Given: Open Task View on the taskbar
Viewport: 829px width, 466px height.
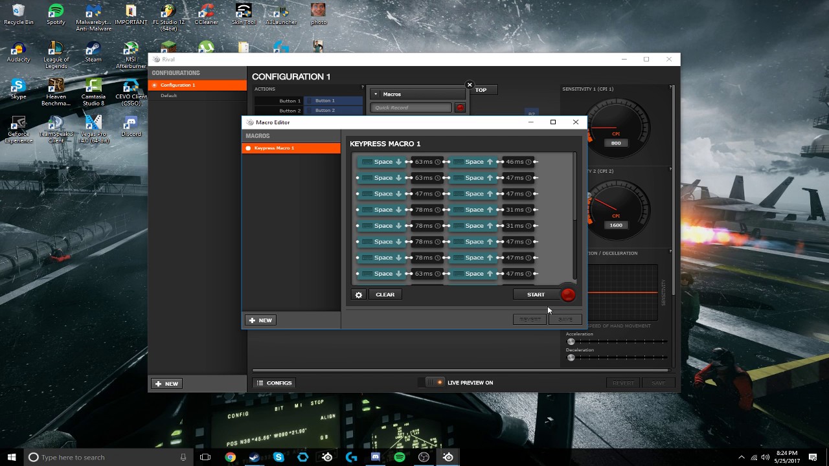Looking at the screenshot, I should pos(205,457).
